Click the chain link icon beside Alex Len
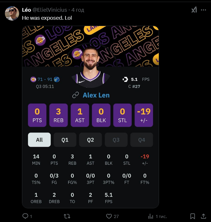Viewport: 211px width, 222px height. point(76,95)
